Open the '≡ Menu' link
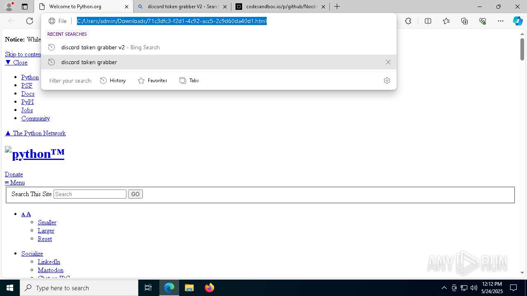This screenshot has width=527, height=296. pos(15,183)
